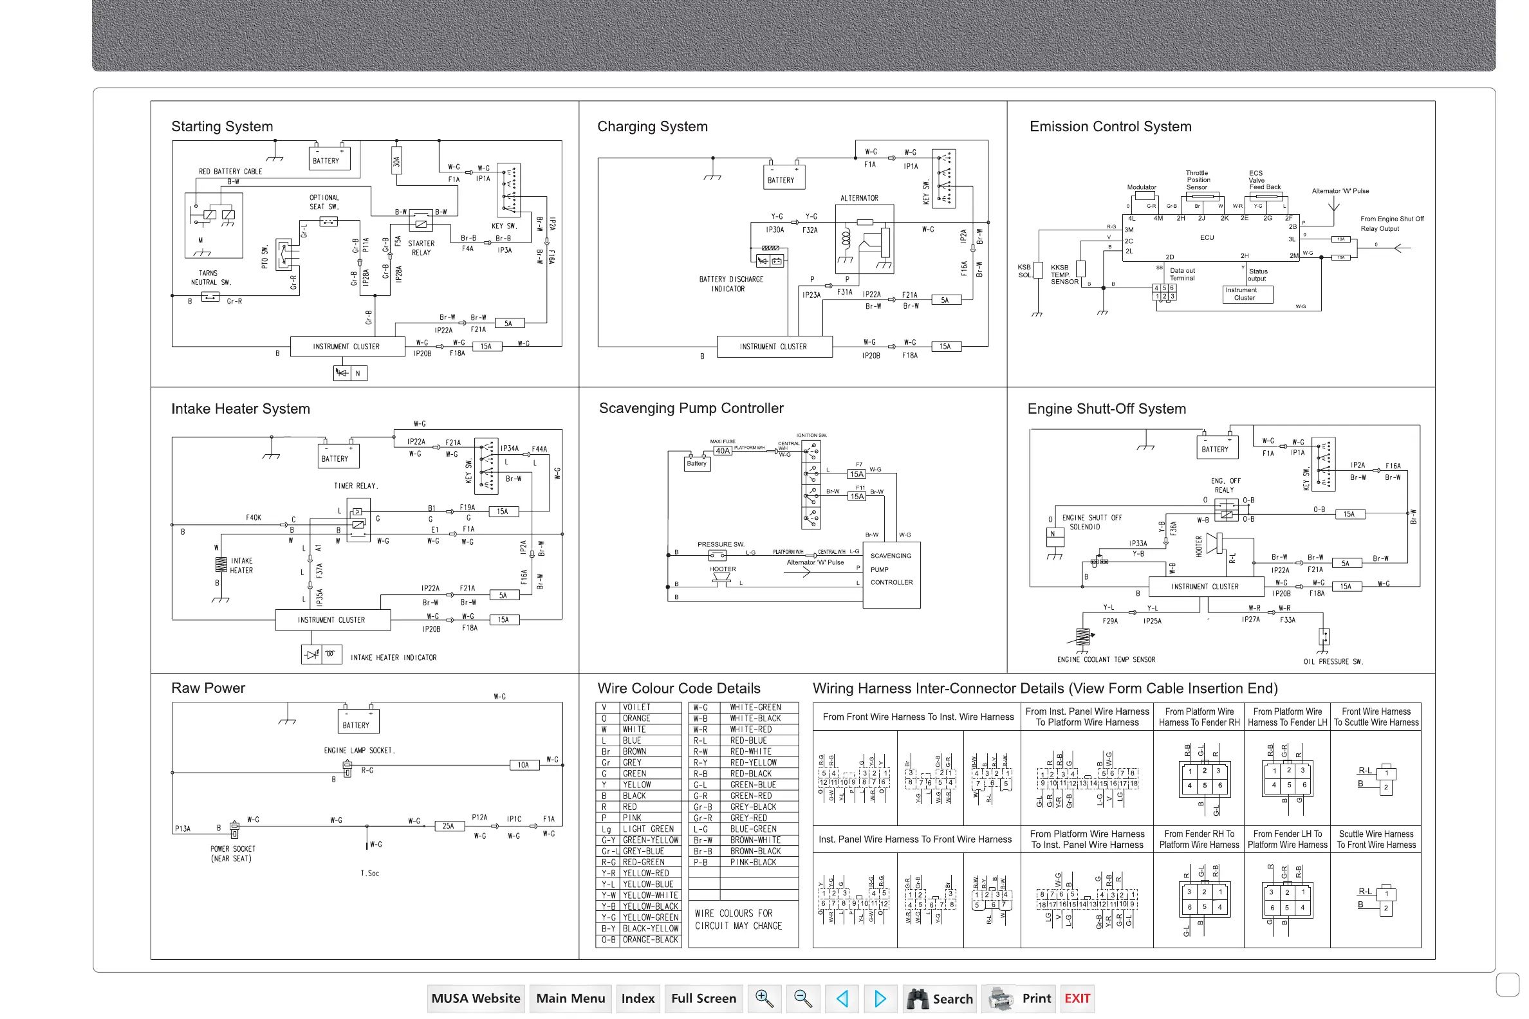Image resolution: width=1529 pixels, height=1019 pixels.
Task: Go to Main Menu
Action: coord(570,998)
